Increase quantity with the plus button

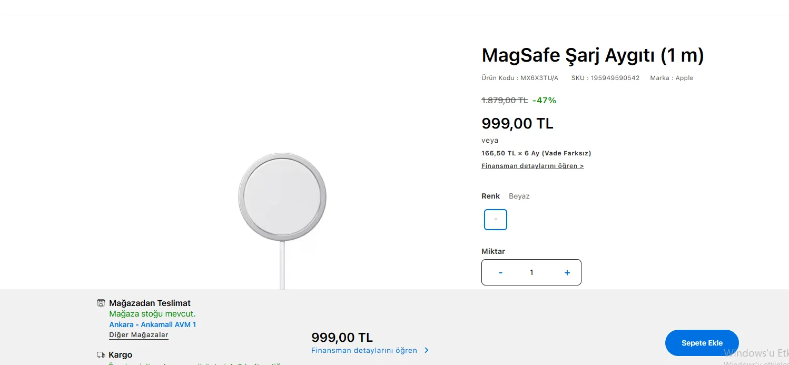pos(567,272)
